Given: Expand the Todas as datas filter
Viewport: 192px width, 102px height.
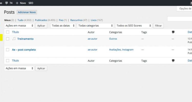Looking at the screenshot, I should tap(63, 26).
